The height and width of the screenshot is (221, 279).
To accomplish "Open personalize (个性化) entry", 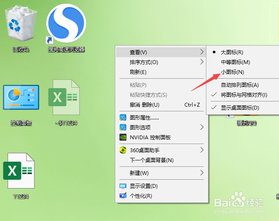I will pos(161,196).
